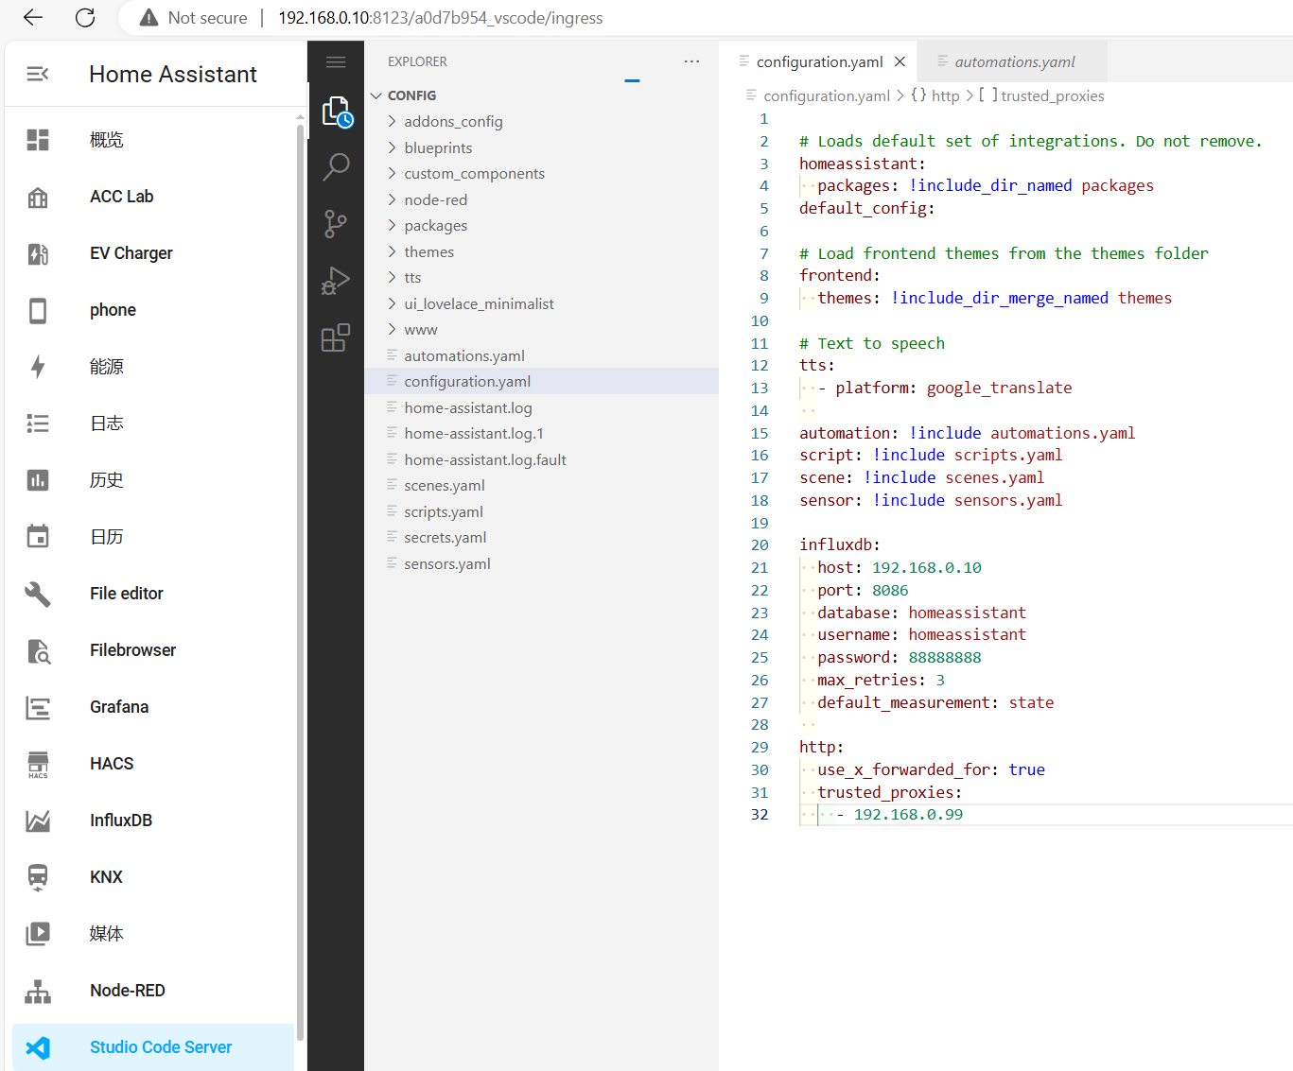Place cursor on line 32 proxy IP

click(x=908, y=815)
